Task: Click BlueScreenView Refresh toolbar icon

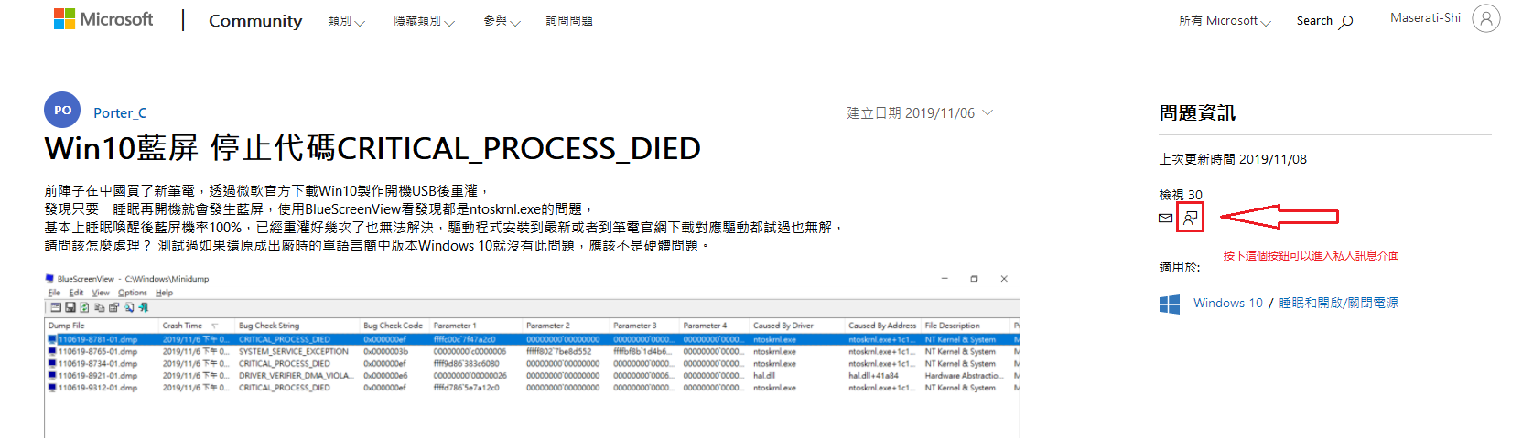Action: [x=84, y=307]
